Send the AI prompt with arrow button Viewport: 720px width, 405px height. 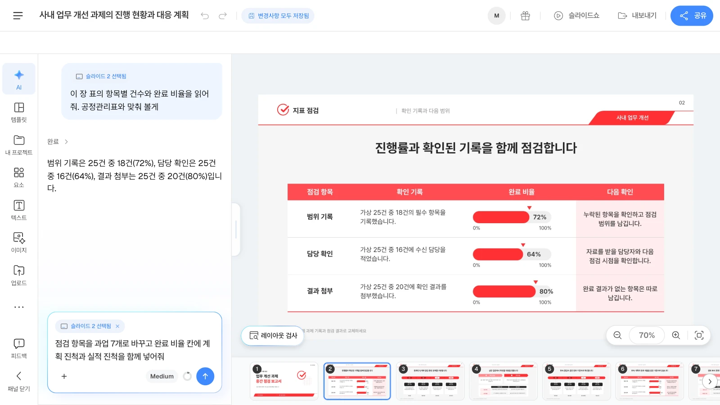(x=205, y=376)
